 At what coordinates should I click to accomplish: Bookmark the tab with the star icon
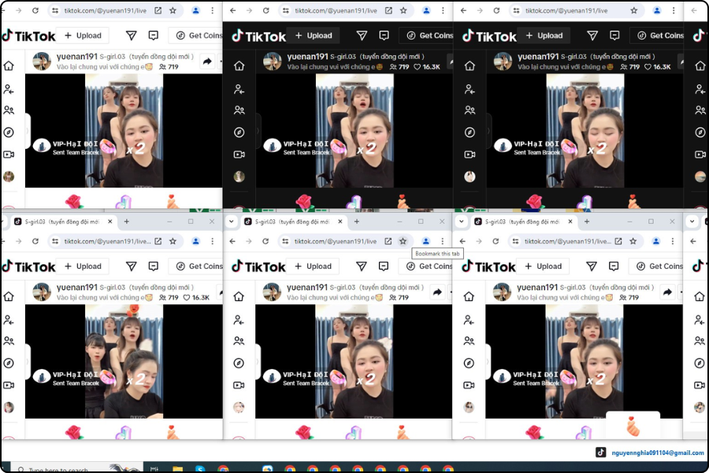(x=403, y=240)
